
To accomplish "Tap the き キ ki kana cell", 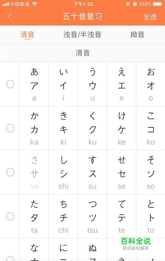I will click(63, 128).
